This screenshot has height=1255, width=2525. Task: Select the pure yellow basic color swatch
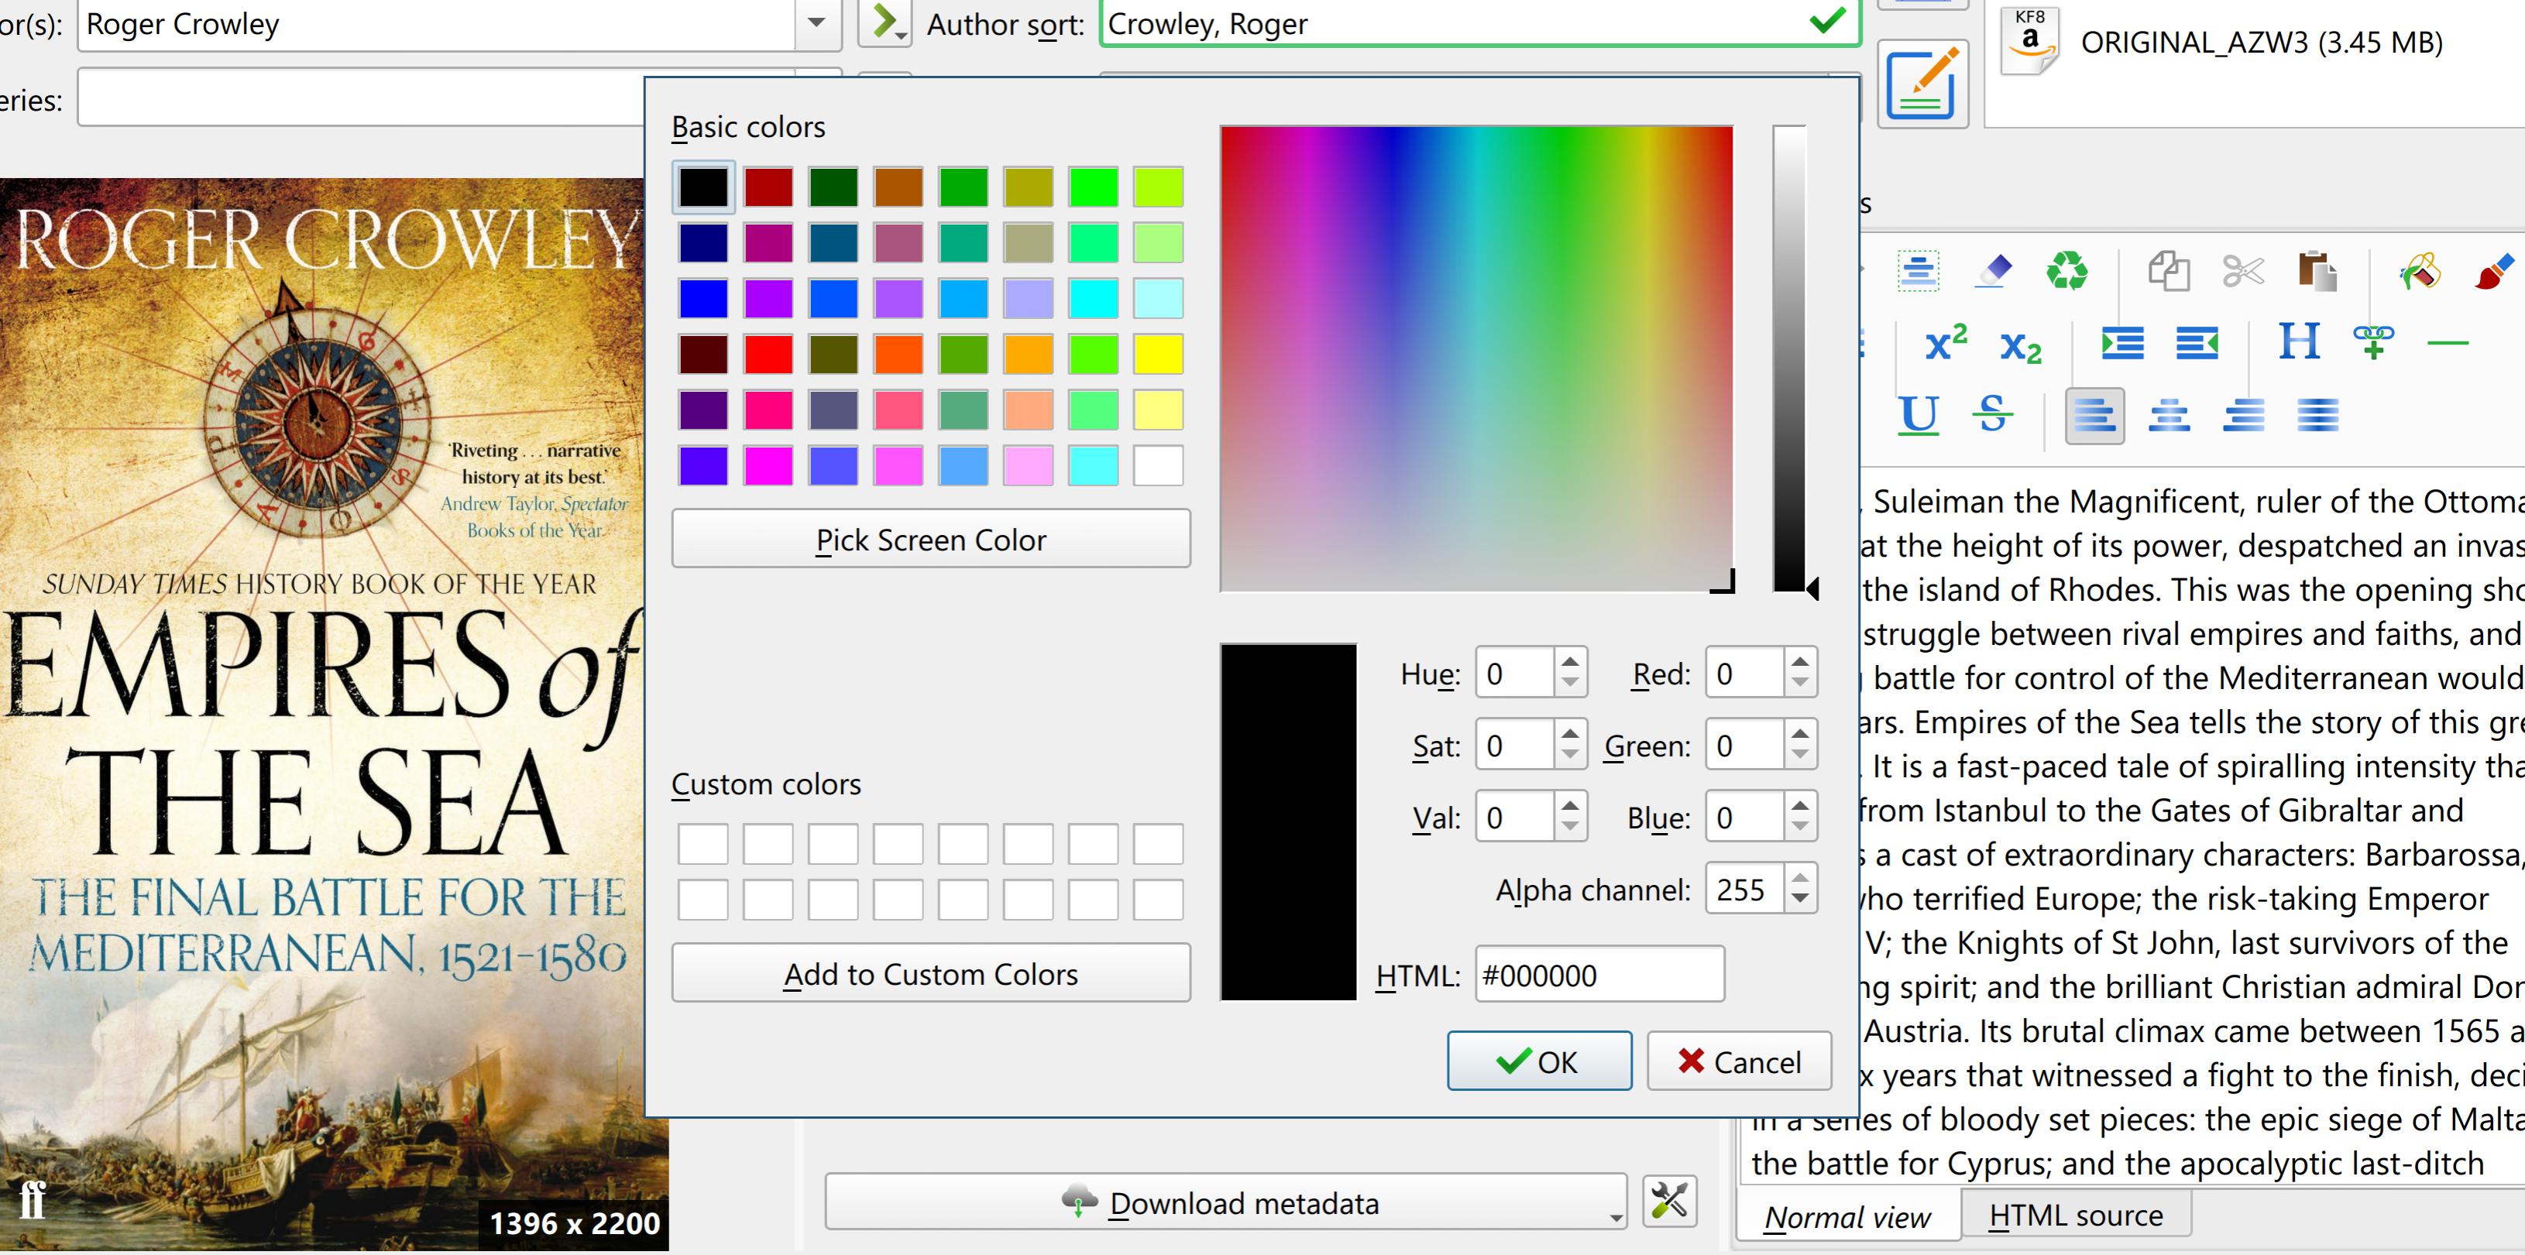(1158, 354)
